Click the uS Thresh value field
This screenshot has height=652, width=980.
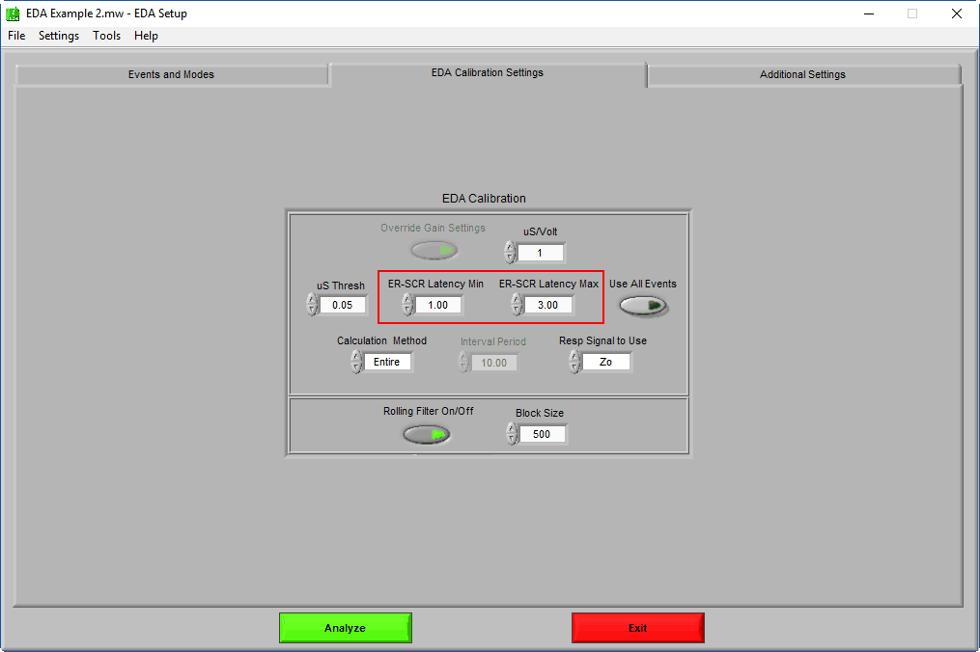[x=343, y=305]
